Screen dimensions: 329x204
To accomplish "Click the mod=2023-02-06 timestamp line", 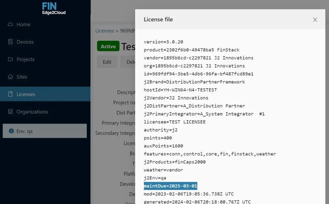I will coord(189,194).
